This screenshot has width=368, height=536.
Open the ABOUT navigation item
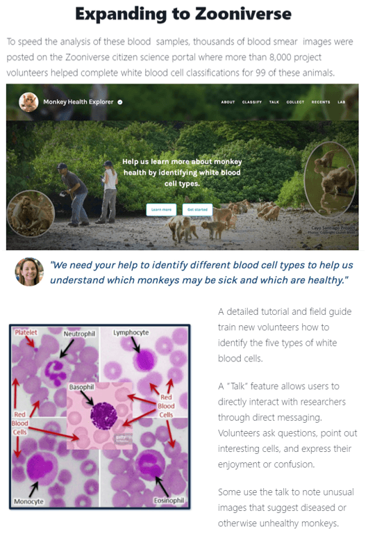click(x=228, y=102)
